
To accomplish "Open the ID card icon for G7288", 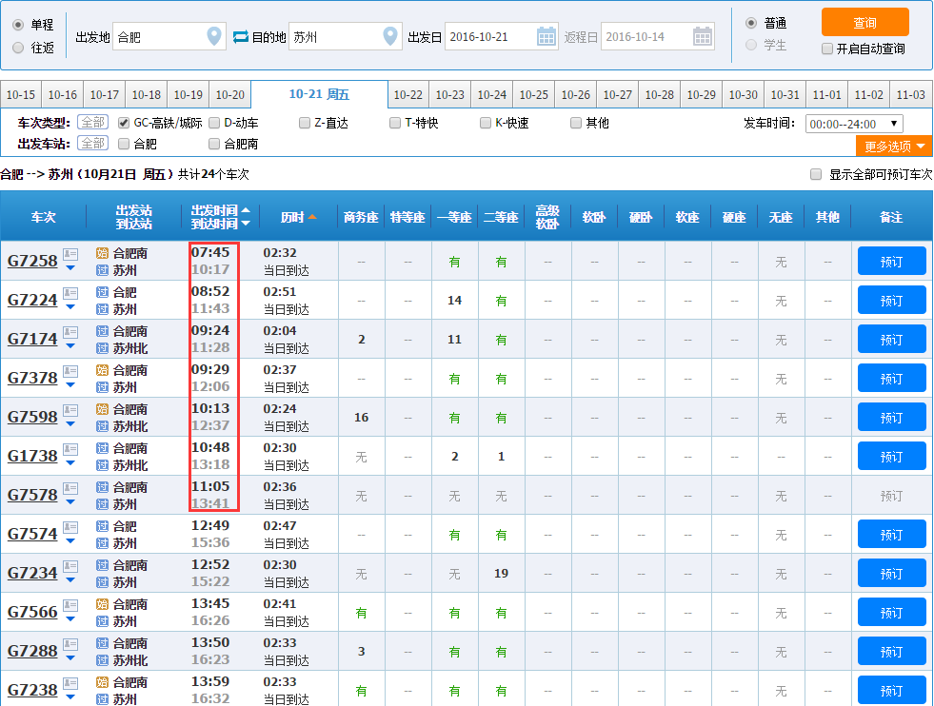I will 70,645.
